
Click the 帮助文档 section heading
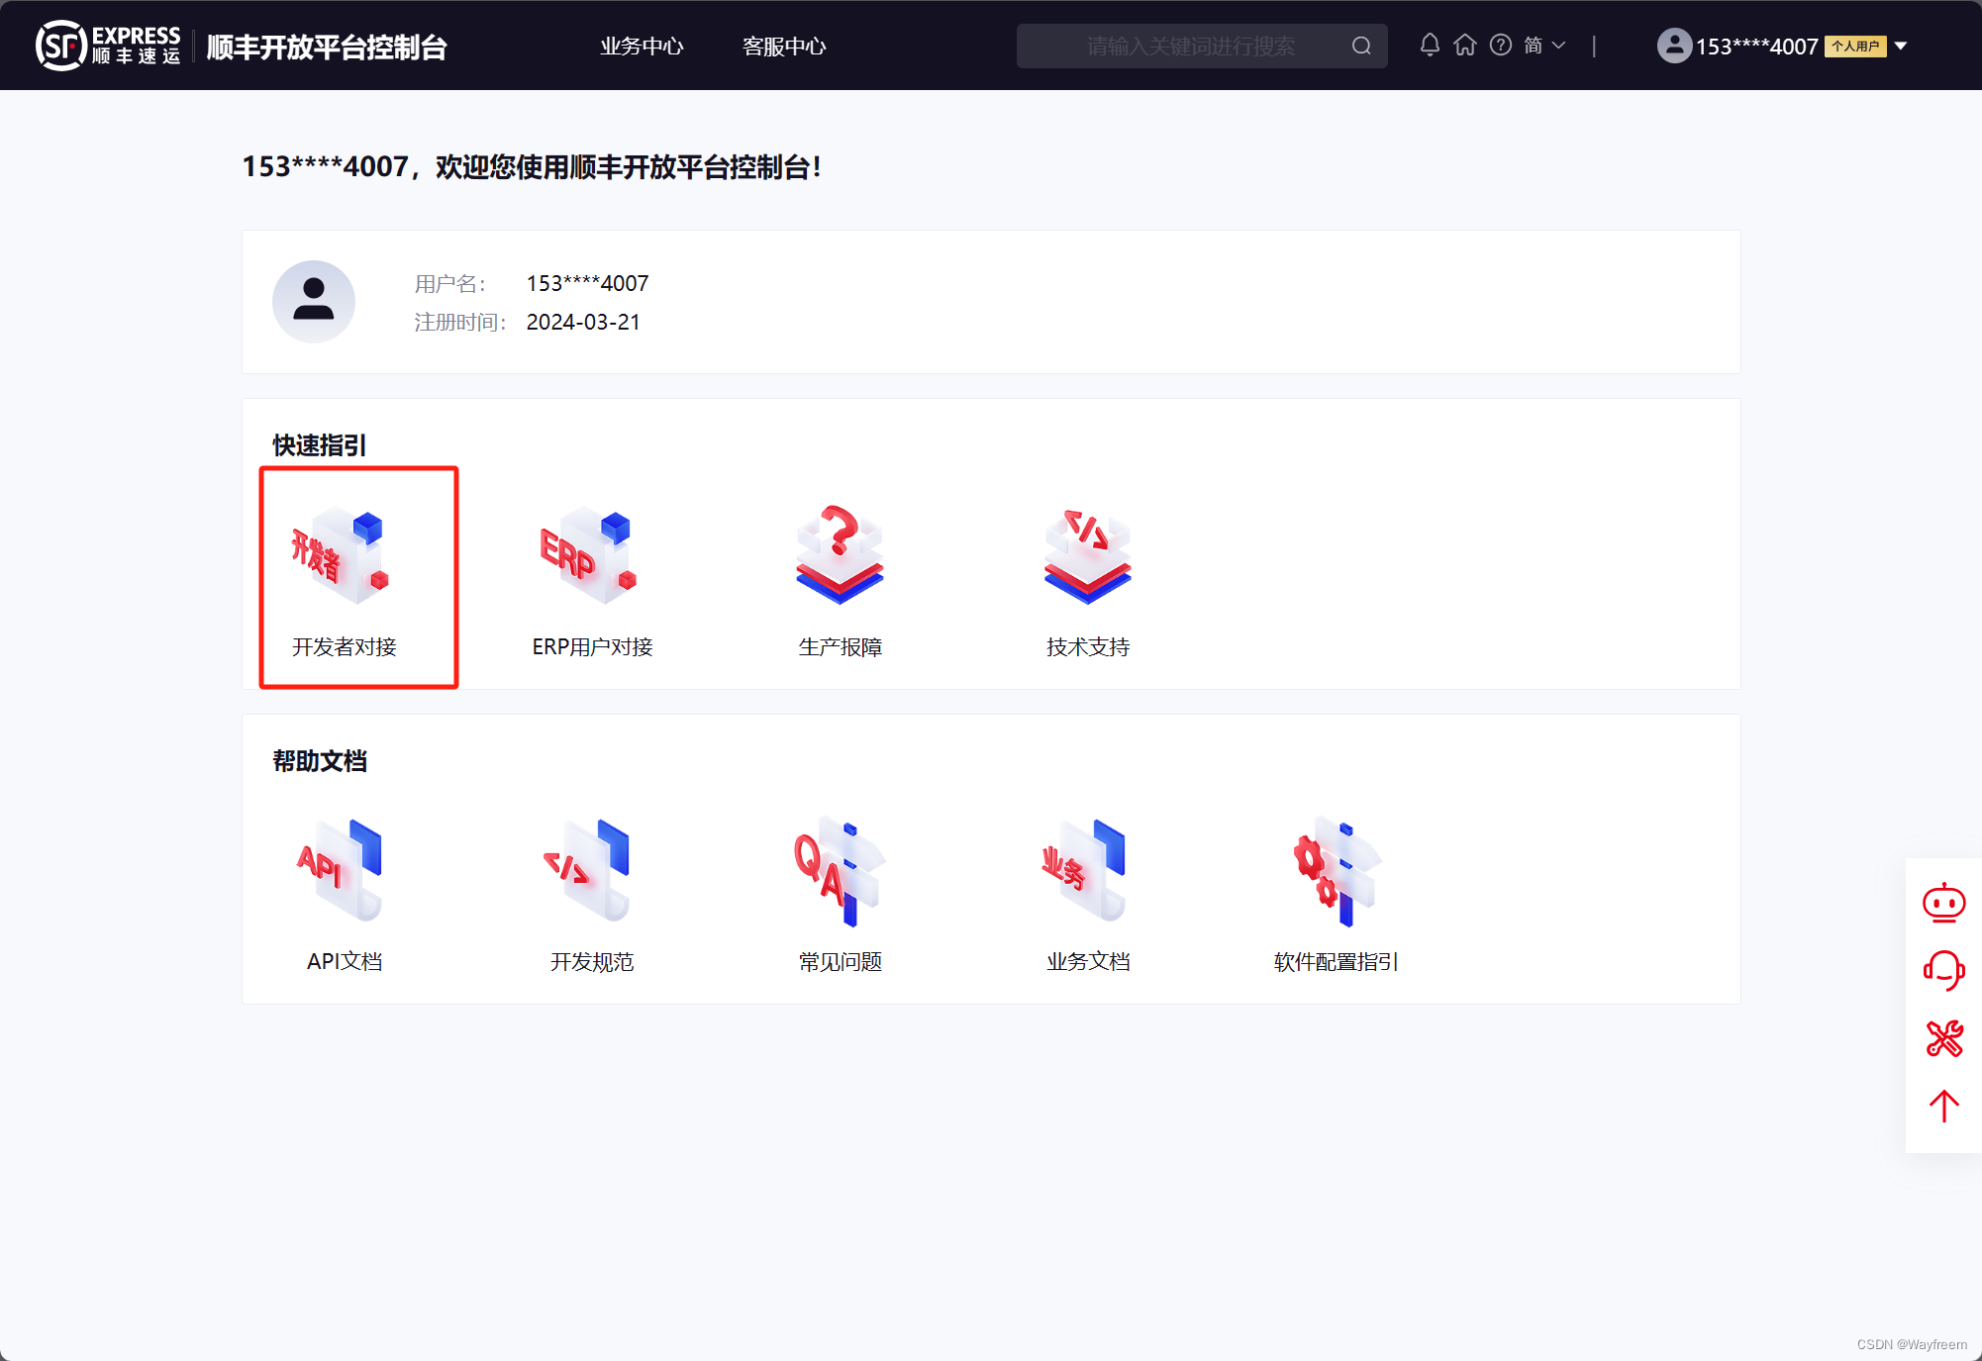(x=319, y=761)
